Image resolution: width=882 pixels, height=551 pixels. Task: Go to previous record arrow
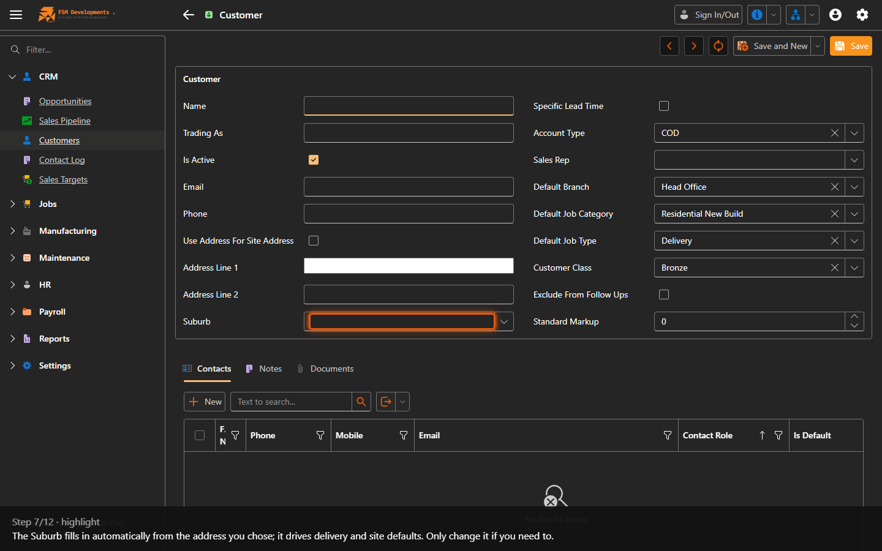[669, 46]
